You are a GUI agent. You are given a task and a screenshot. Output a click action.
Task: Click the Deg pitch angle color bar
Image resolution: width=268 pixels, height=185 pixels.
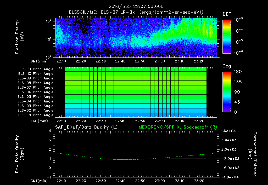click(227, 92)
